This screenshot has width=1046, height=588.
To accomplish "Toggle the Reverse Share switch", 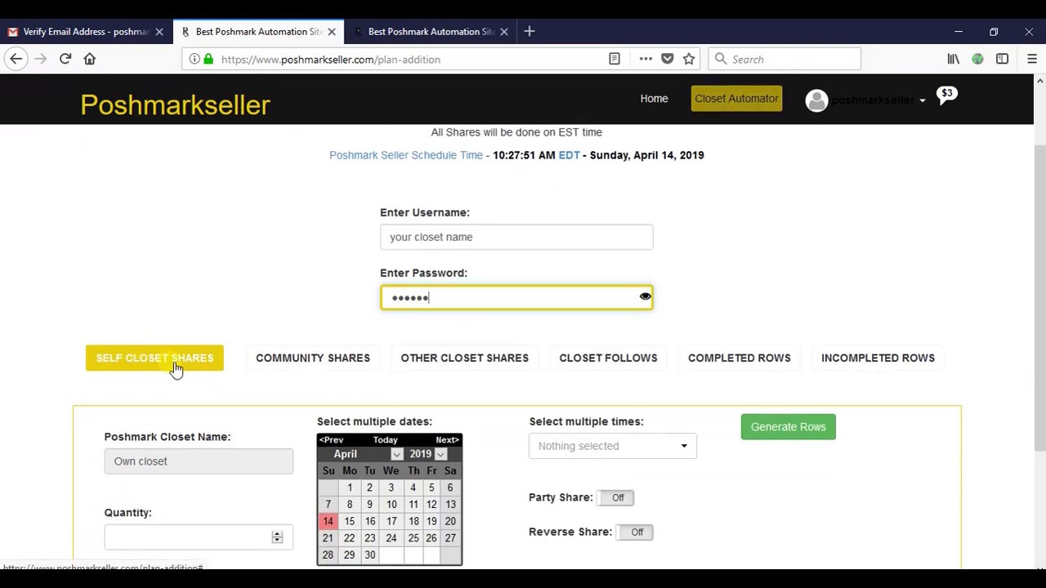I will point(636,532).
